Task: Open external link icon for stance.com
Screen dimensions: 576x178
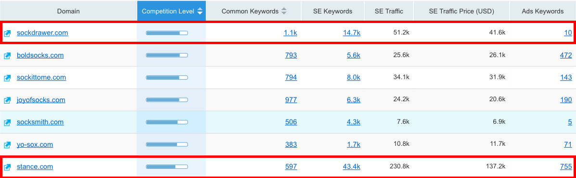Action: pyautogui.click(x=7, y=167)
